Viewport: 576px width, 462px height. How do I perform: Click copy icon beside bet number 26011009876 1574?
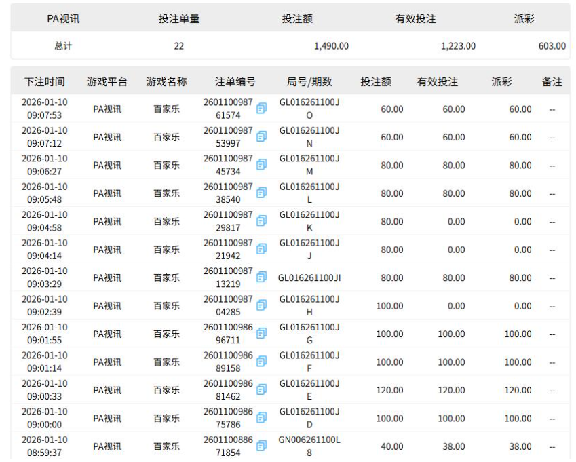[260, 109]
